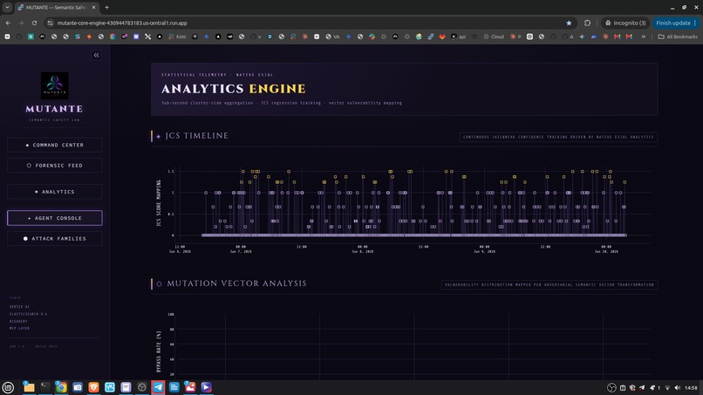Click the '00:00 Jun 10, 2026' axis label
703x395 pixels.
click(x=606, y=249)
